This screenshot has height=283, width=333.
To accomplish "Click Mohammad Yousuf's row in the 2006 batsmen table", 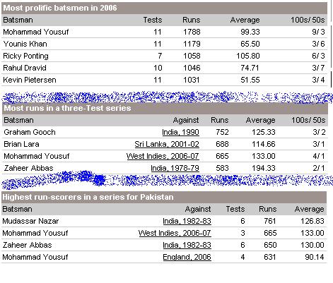I will click(x=164, y=32).
